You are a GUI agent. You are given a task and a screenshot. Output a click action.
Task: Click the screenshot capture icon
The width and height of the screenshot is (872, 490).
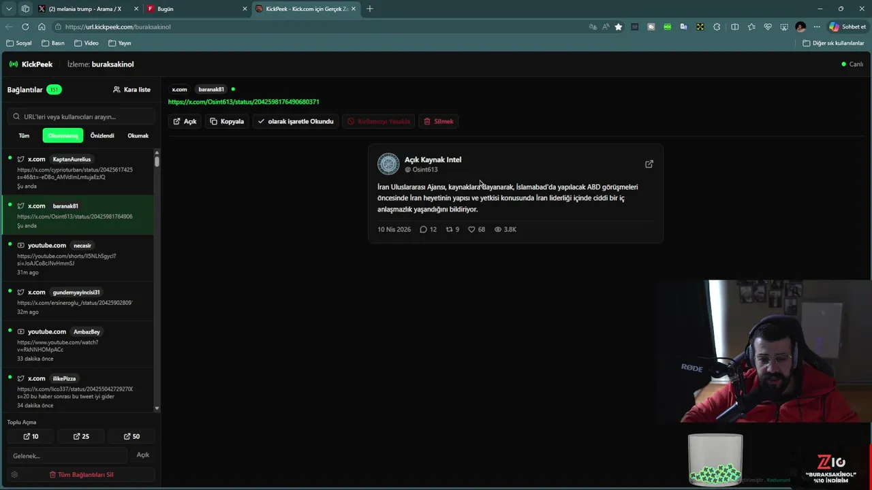pos(784,27)
